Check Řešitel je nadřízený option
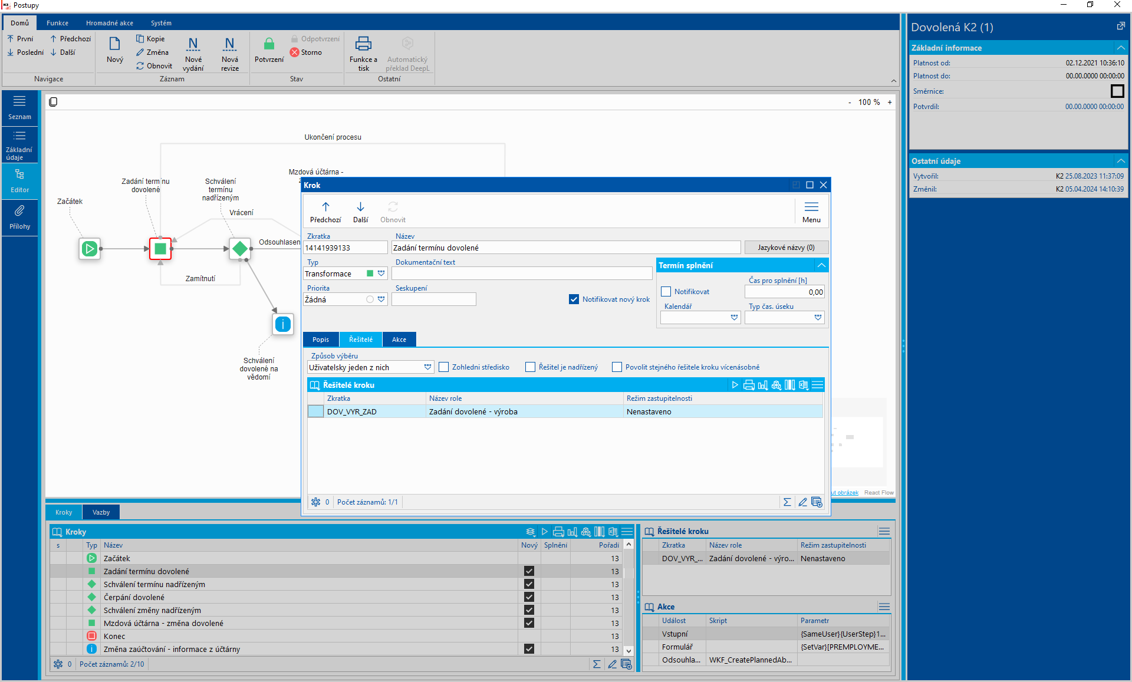 [x=531, y=367]
